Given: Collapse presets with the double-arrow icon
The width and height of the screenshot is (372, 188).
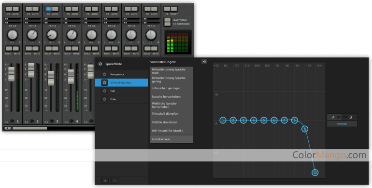Looking at the screenshot, I should pos(204,62).
